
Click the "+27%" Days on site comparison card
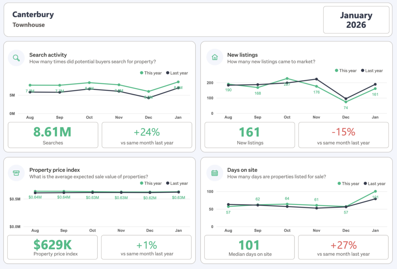pyautogui.click(x=343, y=247)
